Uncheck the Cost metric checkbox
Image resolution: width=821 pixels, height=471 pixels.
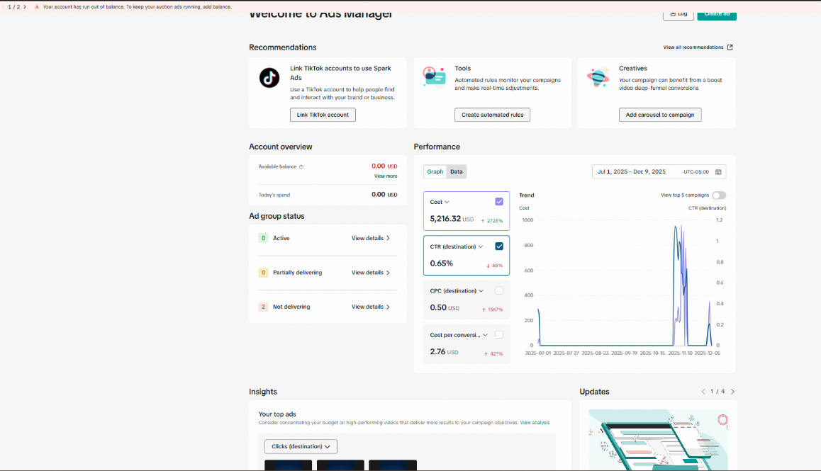point(499,201)
